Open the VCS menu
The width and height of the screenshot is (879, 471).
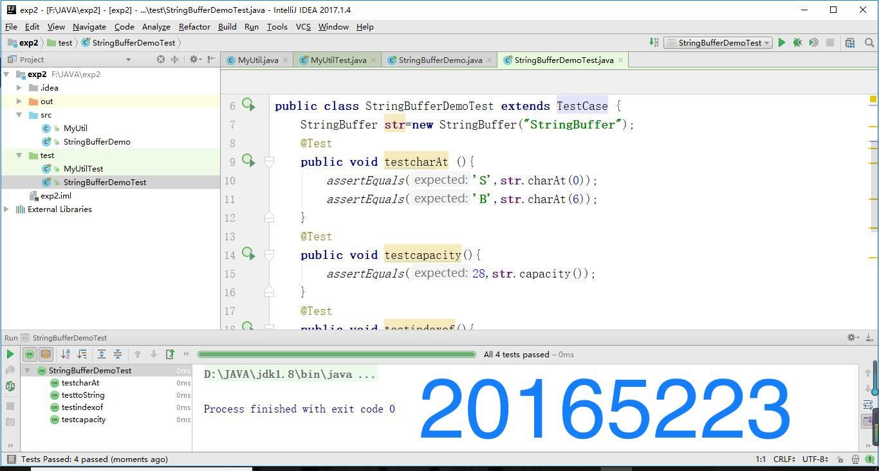[x=303, y=27]
